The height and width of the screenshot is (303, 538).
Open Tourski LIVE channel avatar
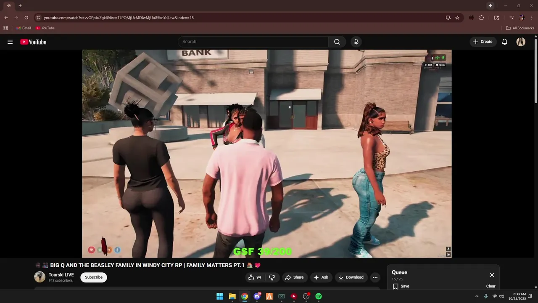(x=40, y=277)
